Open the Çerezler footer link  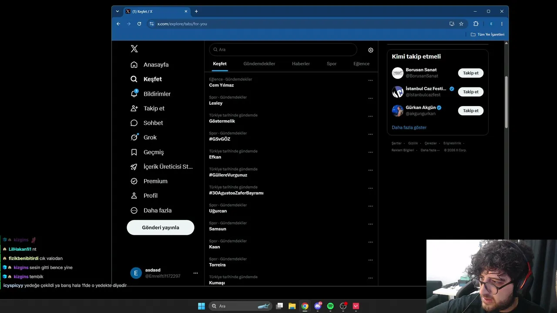431,143
